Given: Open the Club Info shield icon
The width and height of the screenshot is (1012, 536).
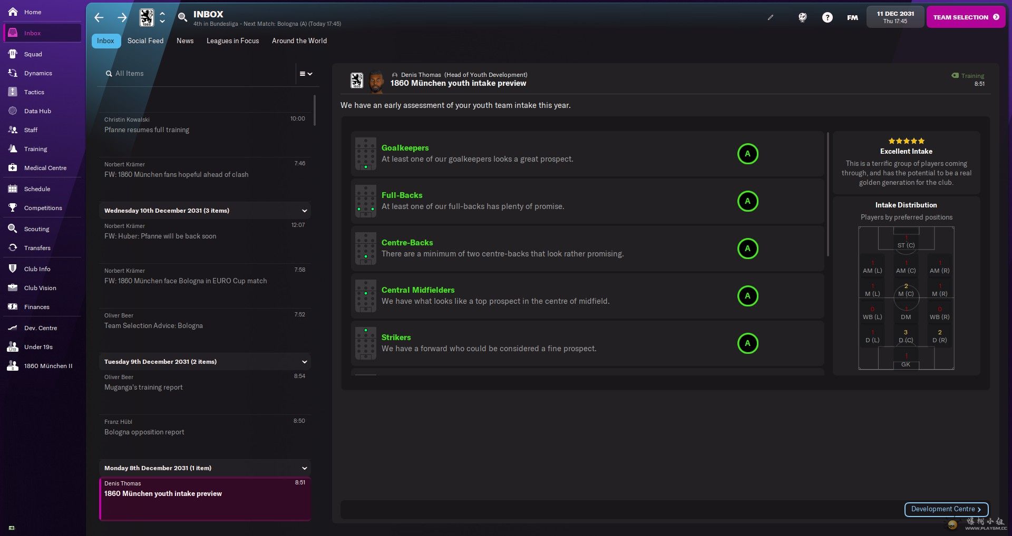Looking at the screenshot, I should pos(13,269).
